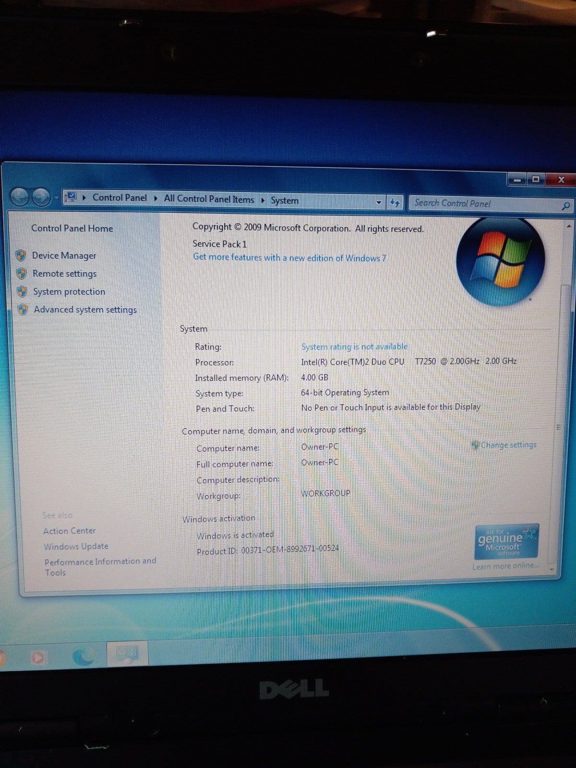Click the 4.00 GB memory value
The height and width of the screenshot is (768, 576).
(314, 377)
